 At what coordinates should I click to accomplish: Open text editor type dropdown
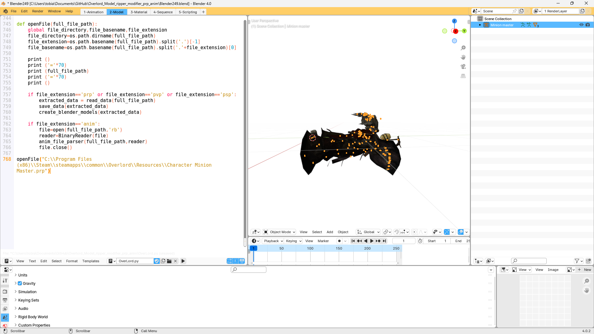pos(8,261)
